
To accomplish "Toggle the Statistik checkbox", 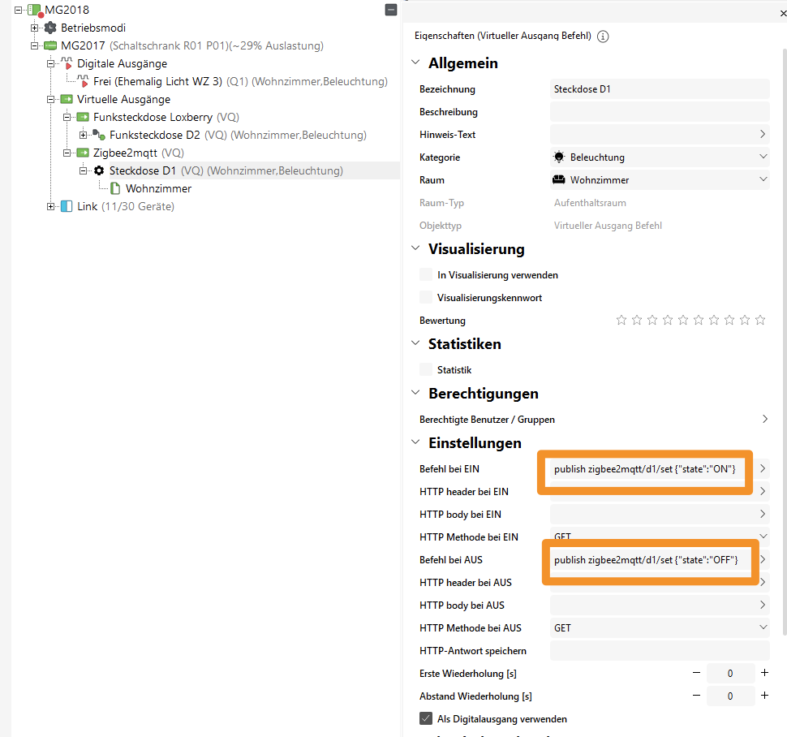I will tap(426, 369).
